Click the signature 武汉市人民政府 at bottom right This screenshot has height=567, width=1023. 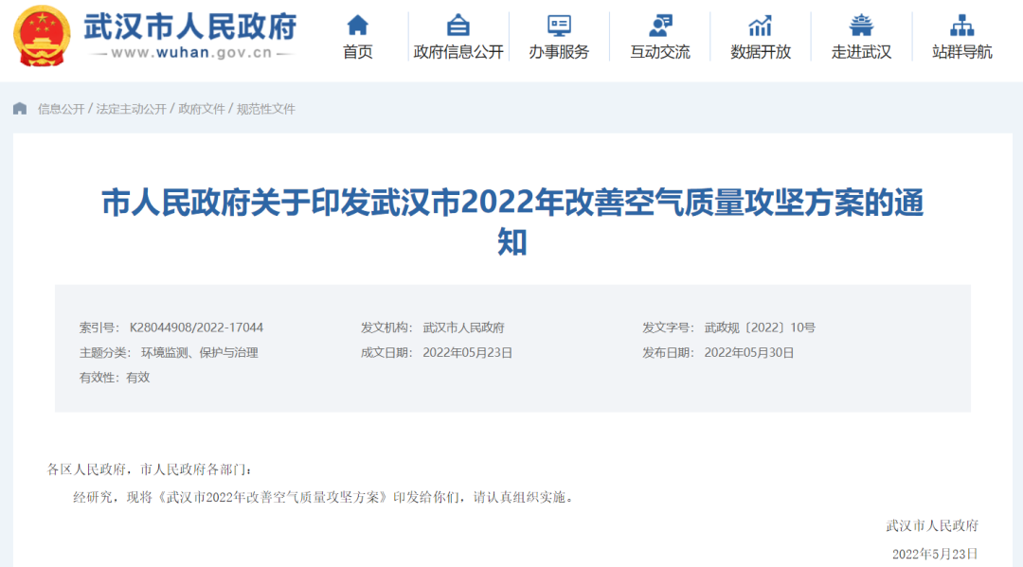coord(932,525)
